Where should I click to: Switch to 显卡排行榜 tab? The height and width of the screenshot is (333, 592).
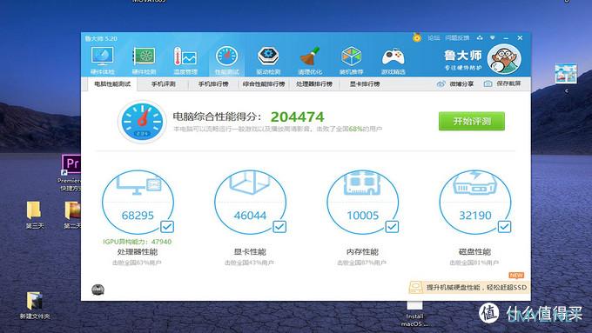364,84
